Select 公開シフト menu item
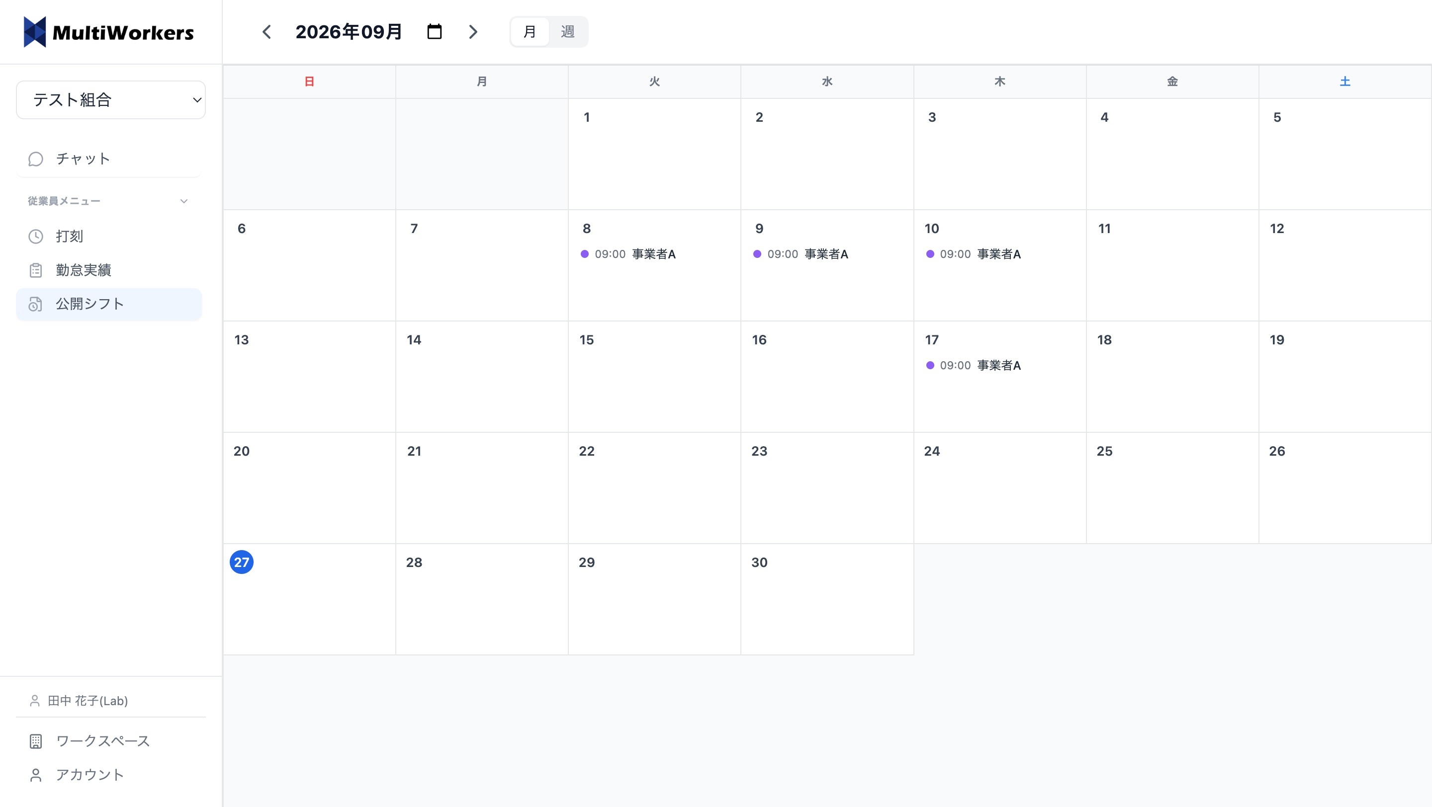Viewport: 1432px width, 807px height. (x=108, y=304)
